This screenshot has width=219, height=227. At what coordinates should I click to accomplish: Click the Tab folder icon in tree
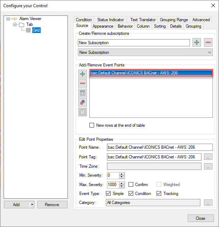pyautogui.click(x=22, y=25)
